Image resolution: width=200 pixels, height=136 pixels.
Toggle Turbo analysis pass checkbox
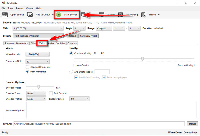coord(104,77)
